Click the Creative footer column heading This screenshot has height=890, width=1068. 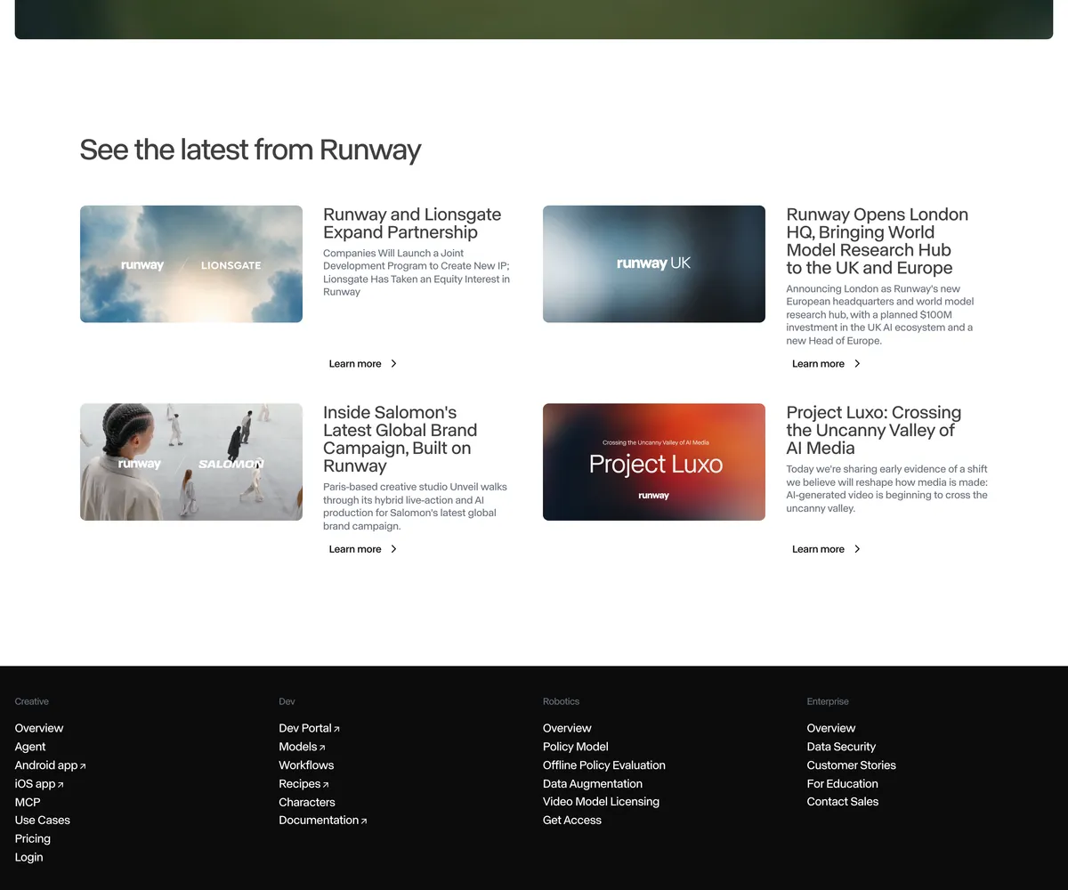tap(32, 702)
